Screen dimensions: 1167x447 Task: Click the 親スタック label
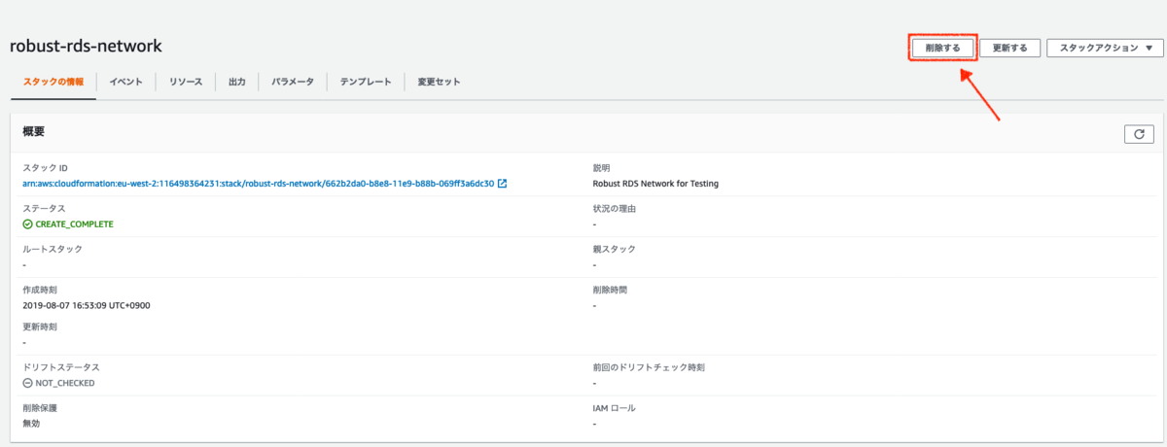point(614,249)
